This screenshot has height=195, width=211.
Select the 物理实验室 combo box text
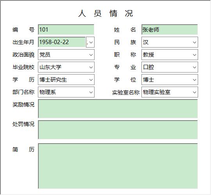(x=157, y=92)
